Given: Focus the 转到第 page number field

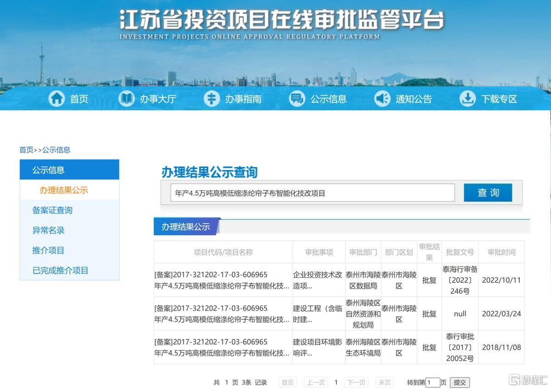Looking at the screenshot, I should (433, 382).
